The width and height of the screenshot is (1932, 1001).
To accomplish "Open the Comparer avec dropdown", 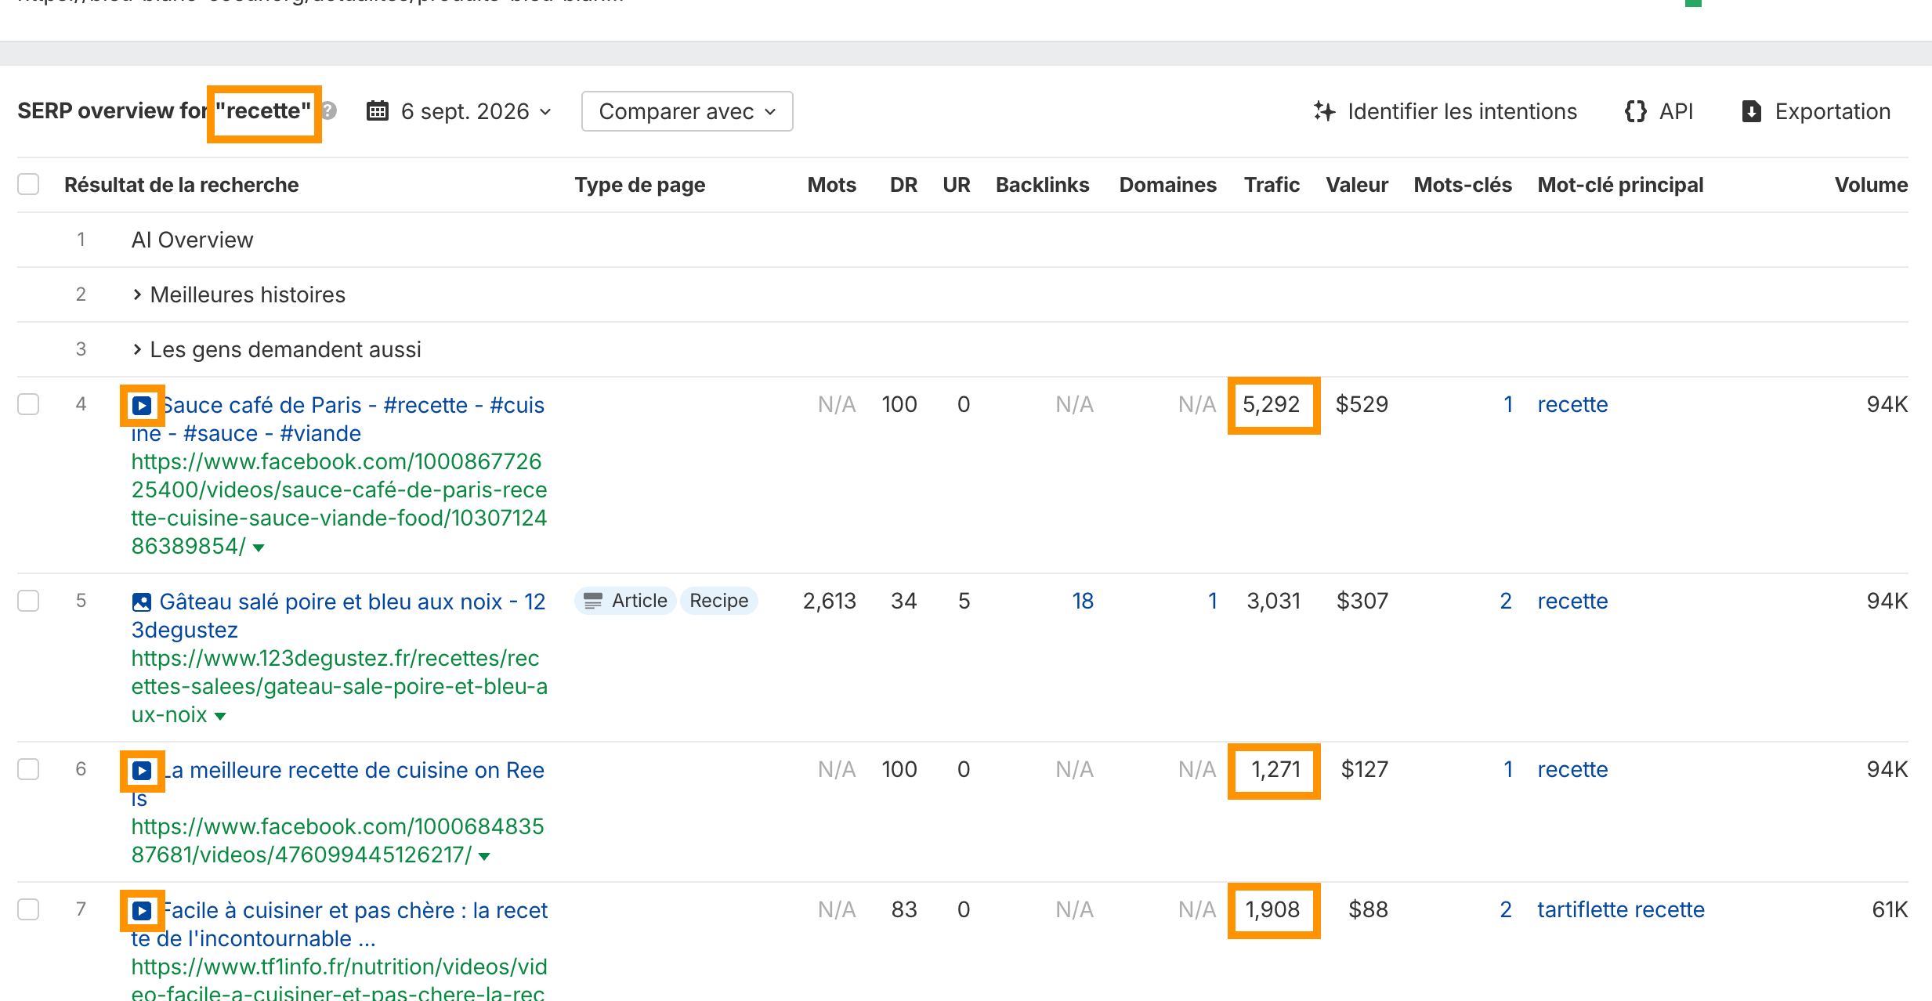I will click(x=687, y=111).
